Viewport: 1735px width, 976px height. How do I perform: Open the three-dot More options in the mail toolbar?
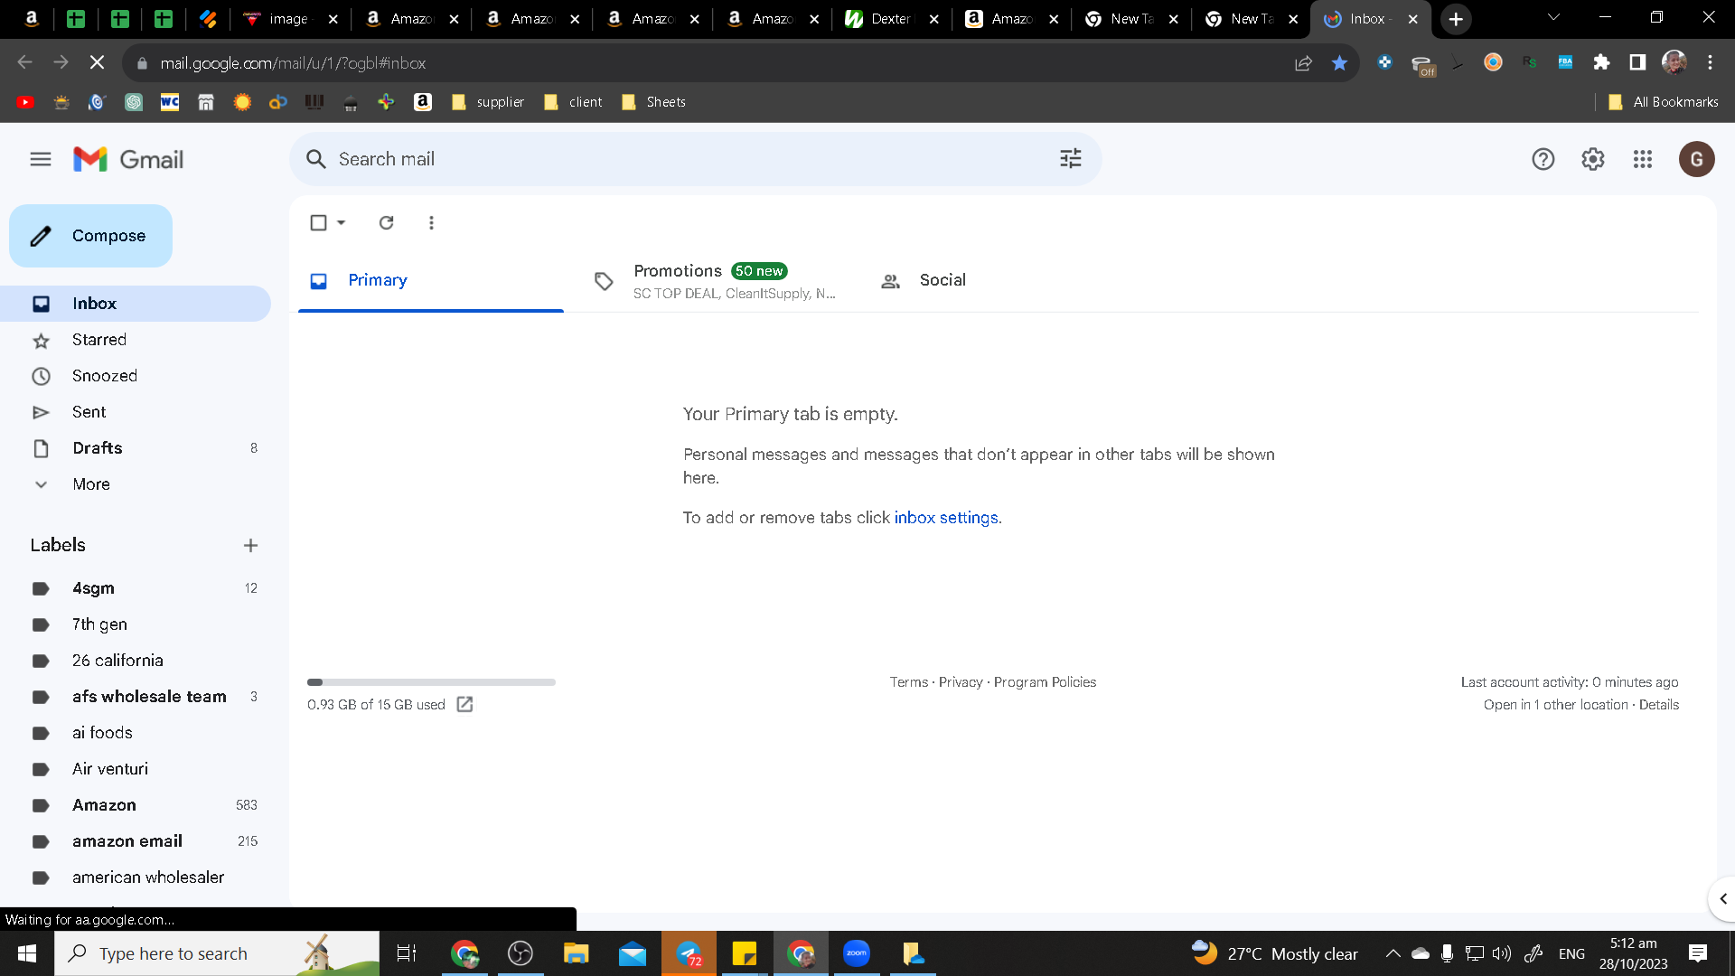point(431,222)
